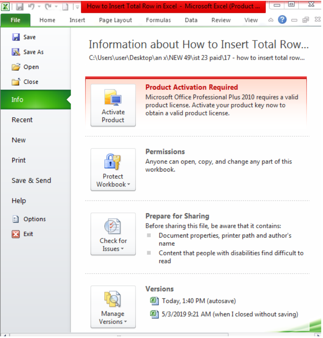Viewport: 323px width, 338px height.
Task: Click the Product Activation Required heading
Action: click(191, 87)
